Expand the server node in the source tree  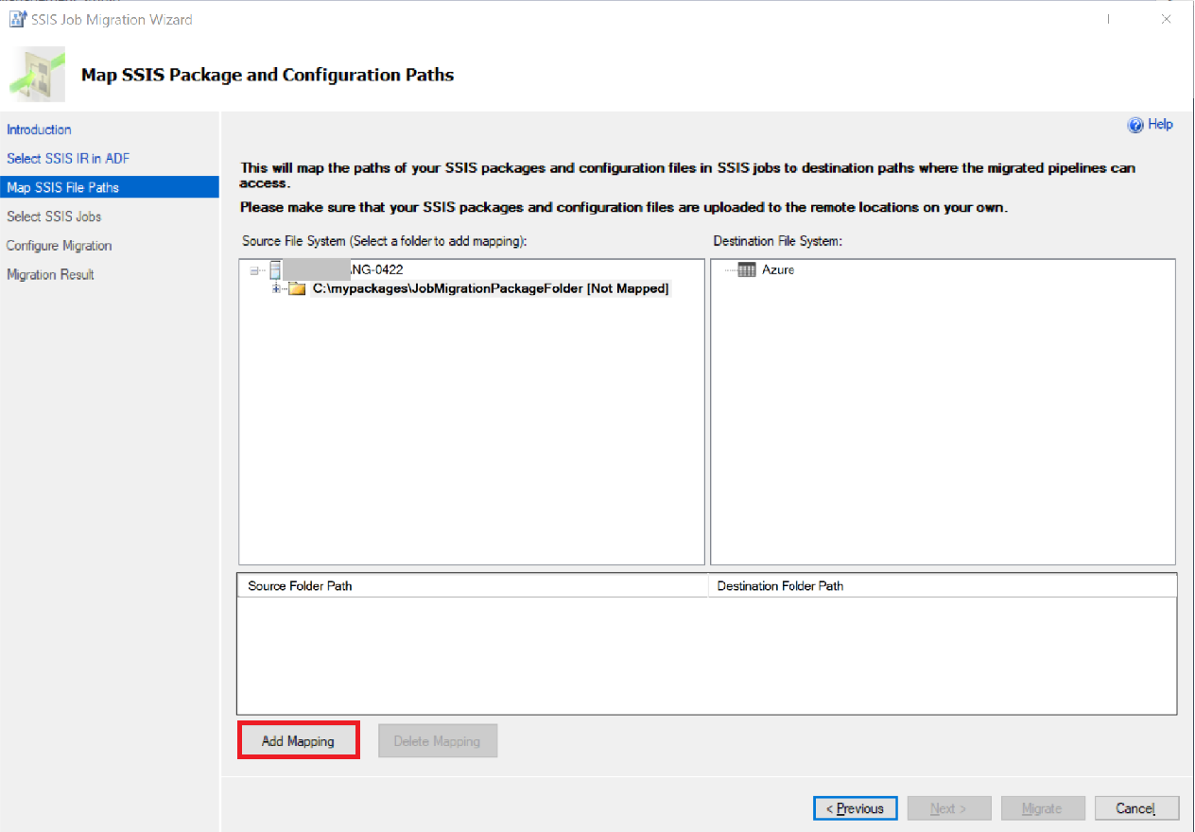(x=253, y=269)
